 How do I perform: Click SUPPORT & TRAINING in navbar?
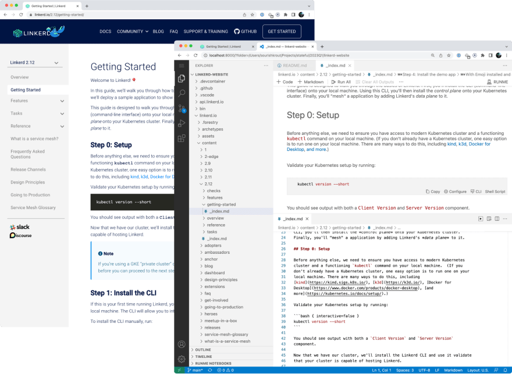tap(206, 31)
